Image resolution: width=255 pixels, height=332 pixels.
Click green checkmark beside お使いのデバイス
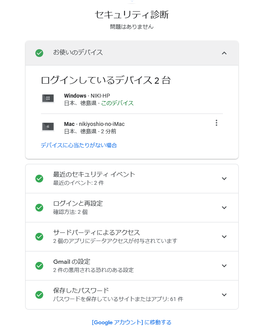point(39,53)
